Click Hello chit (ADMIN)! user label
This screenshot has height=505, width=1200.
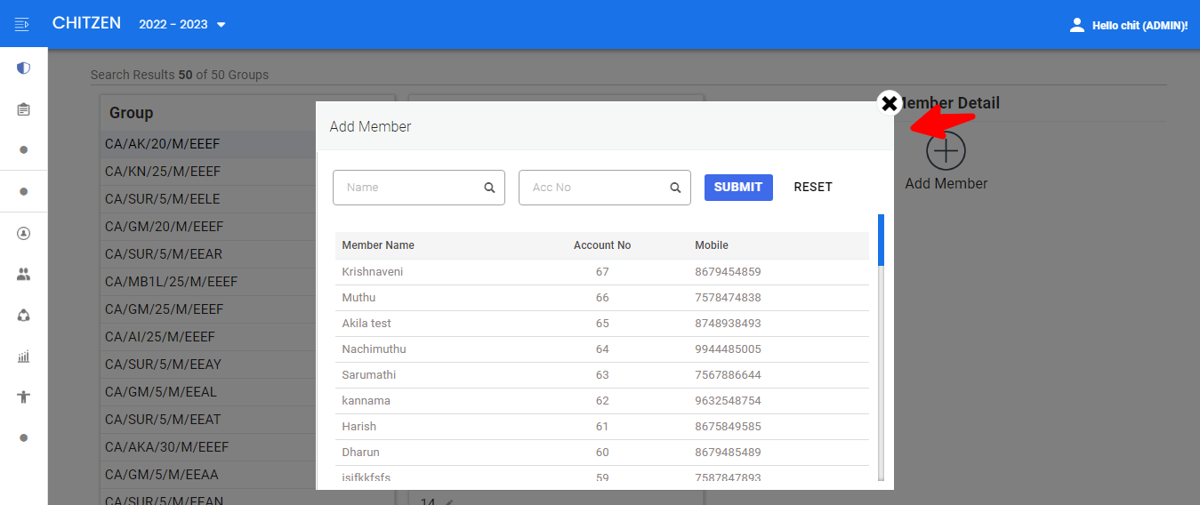tap(1140, 26)
